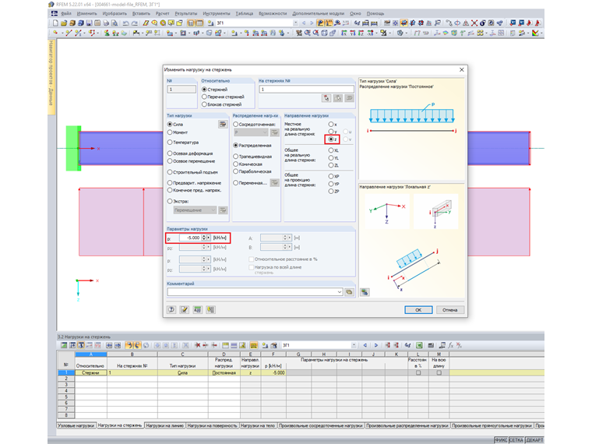Open the Инструменты menu
The width and height of the screenshot is (592, 444).
(x=217, y=13)
